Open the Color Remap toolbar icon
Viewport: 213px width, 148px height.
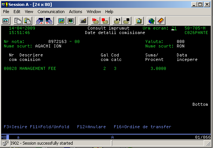[71, 21]
